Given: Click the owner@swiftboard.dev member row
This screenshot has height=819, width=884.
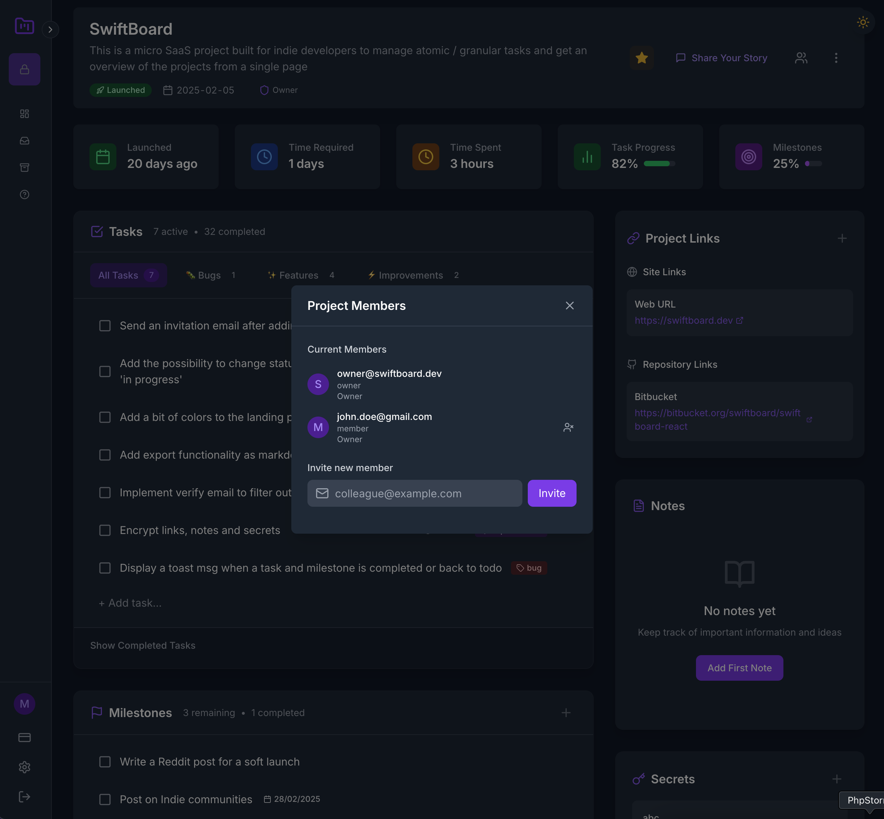Looking at the screenshot, I should [x=442, y=384].
